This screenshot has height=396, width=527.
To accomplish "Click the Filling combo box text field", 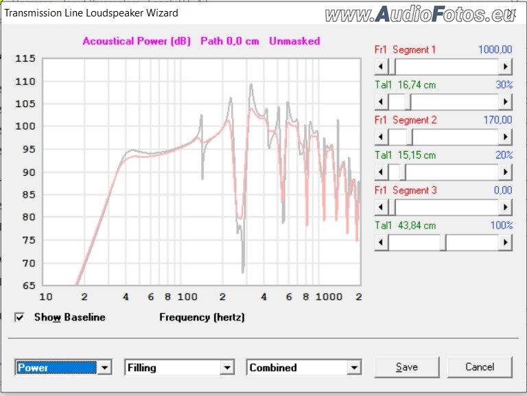I will pyautogui.click(x=173, y=367).
